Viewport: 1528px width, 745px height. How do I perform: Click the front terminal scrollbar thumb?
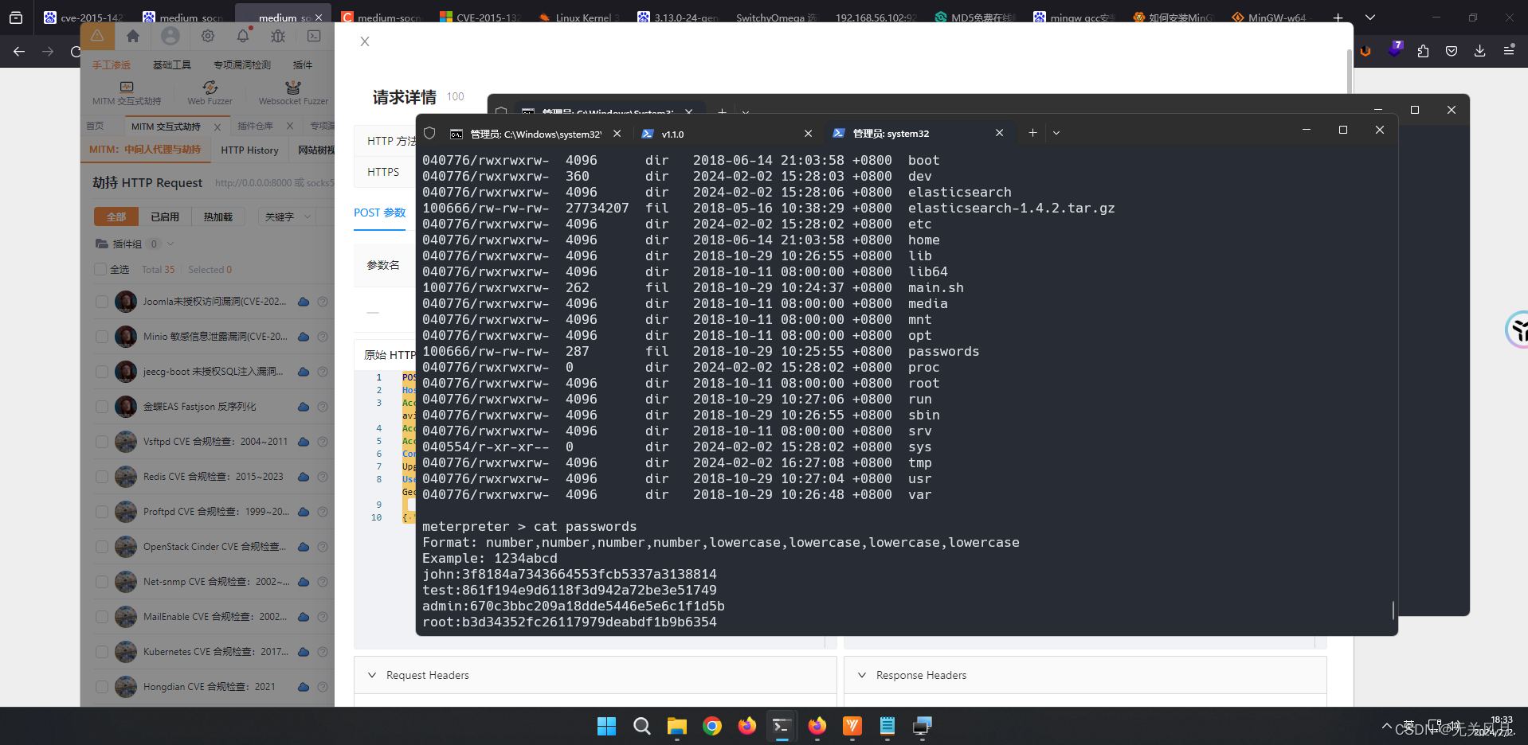pyautogui.click(x=1393, y=610)
